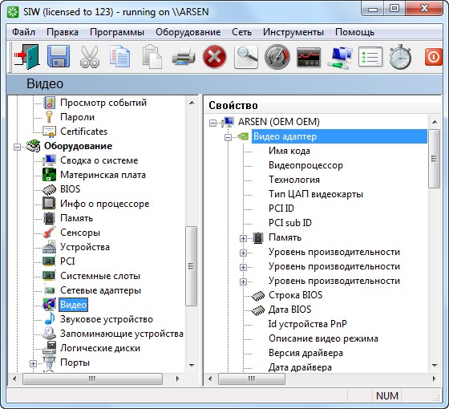Open the Оборудование menu
This screenshot has width=449, height=409.
pyautogui.click(x=188, y=32)
